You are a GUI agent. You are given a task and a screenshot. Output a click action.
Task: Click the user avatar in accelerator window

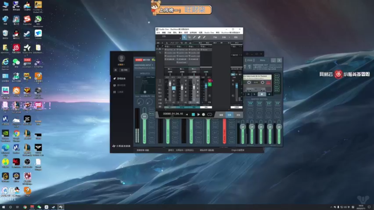point(122,58)
